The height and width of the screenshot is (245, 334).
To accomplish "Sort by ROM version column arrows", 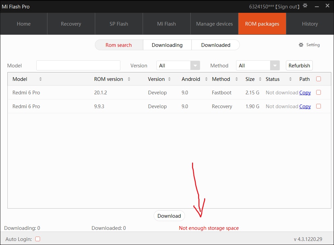I will pyautogui.click(x=129, y=79).
